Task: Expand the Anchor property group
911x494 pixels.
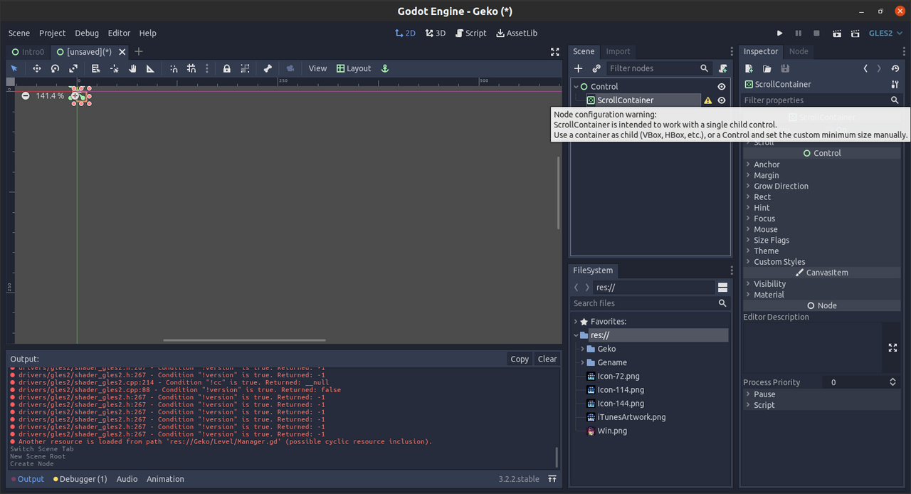Action: point(767,164)
